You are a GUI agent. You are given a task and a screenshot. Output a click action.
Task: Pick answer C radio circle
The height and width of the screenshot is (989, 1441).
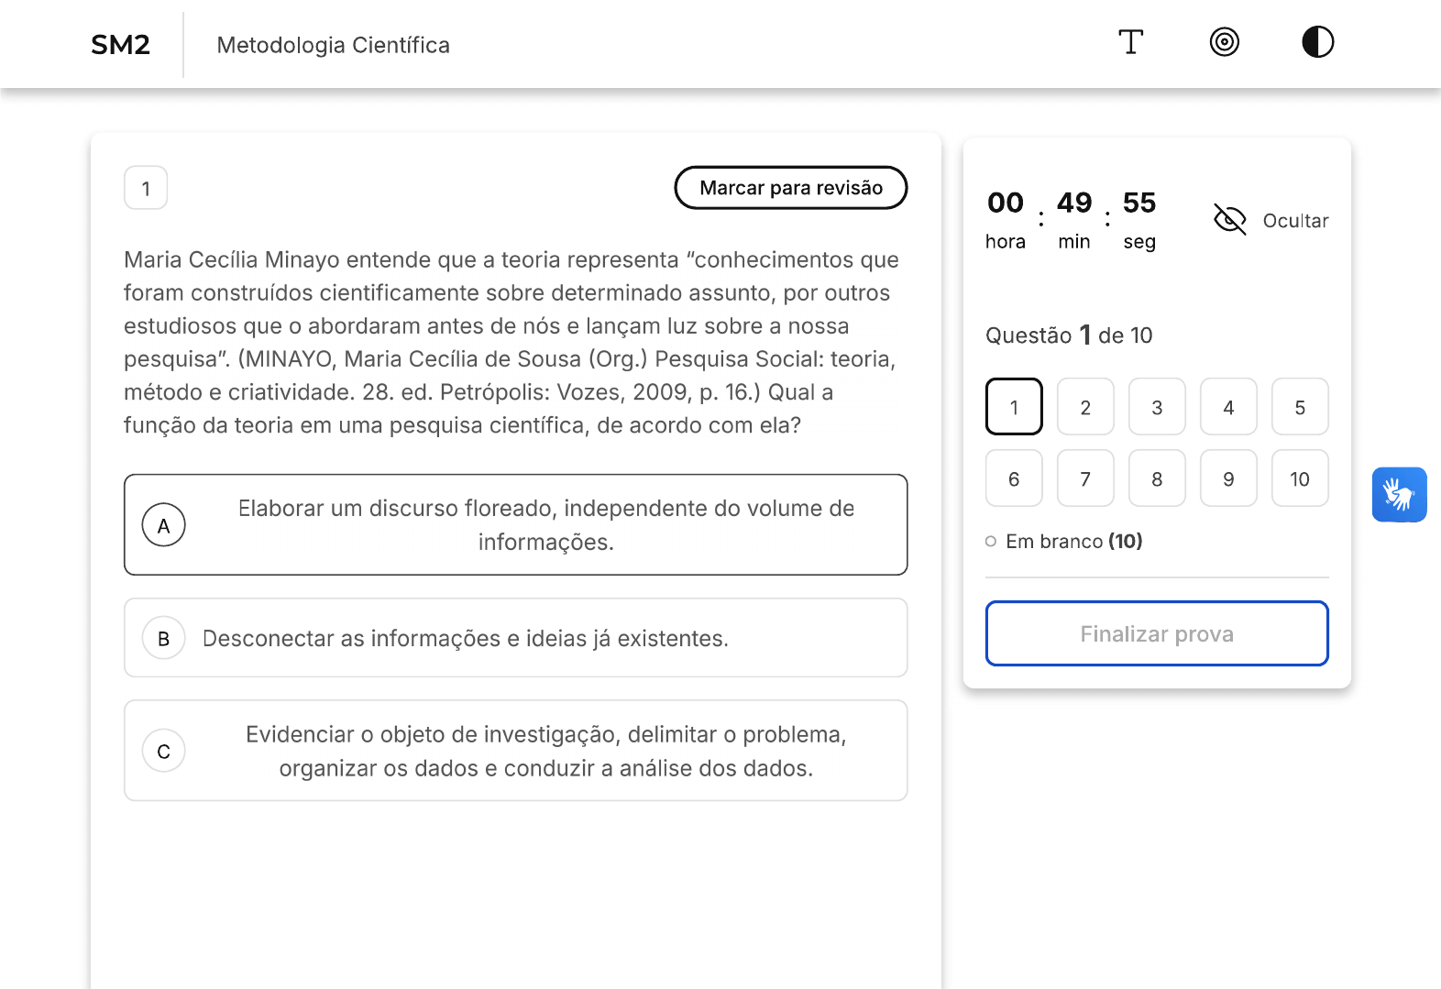tap(164, 752)
